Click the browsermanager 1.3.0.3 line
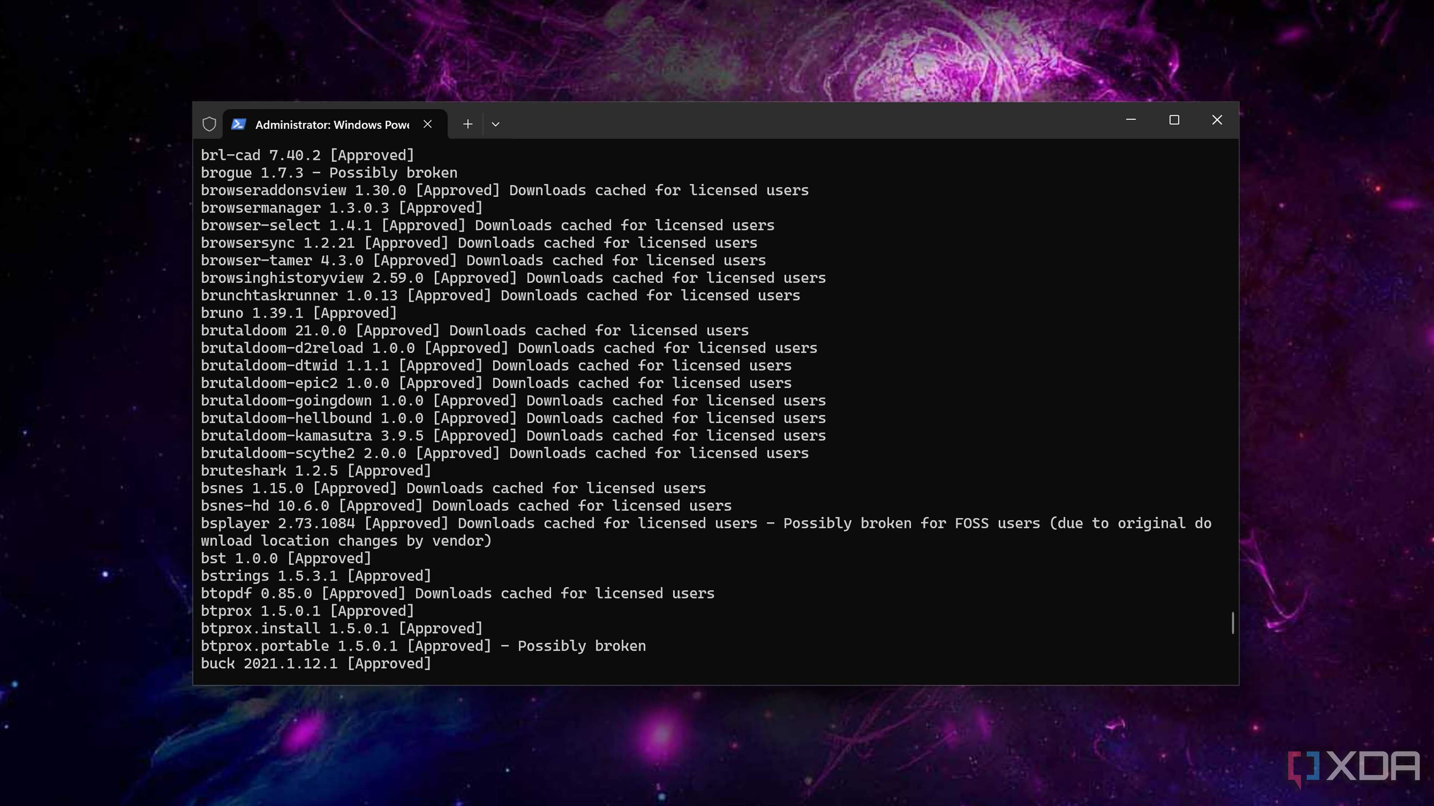The image size is (1434, 806). 341,208
